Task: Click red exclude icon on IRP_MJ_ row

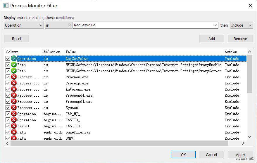Action: (14, 114)
